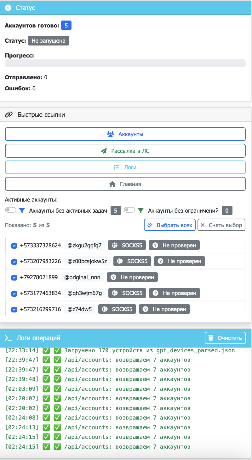Click the home icon on the Главная button

pyautogui.click(x=113, y=184)
